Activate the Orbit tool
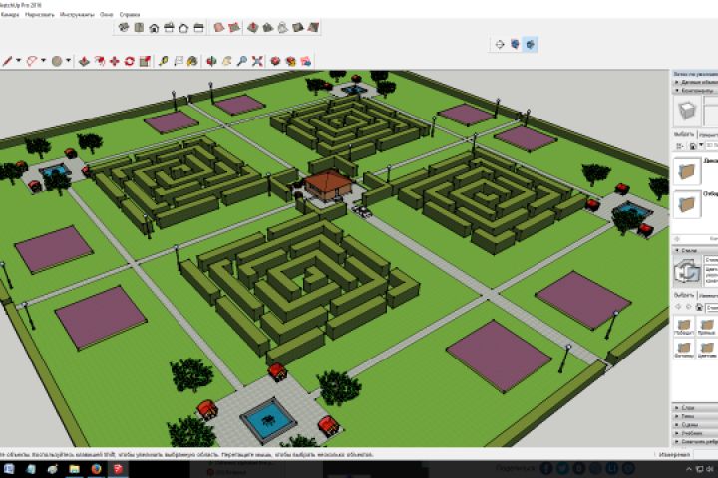 [x=211, y=61]
